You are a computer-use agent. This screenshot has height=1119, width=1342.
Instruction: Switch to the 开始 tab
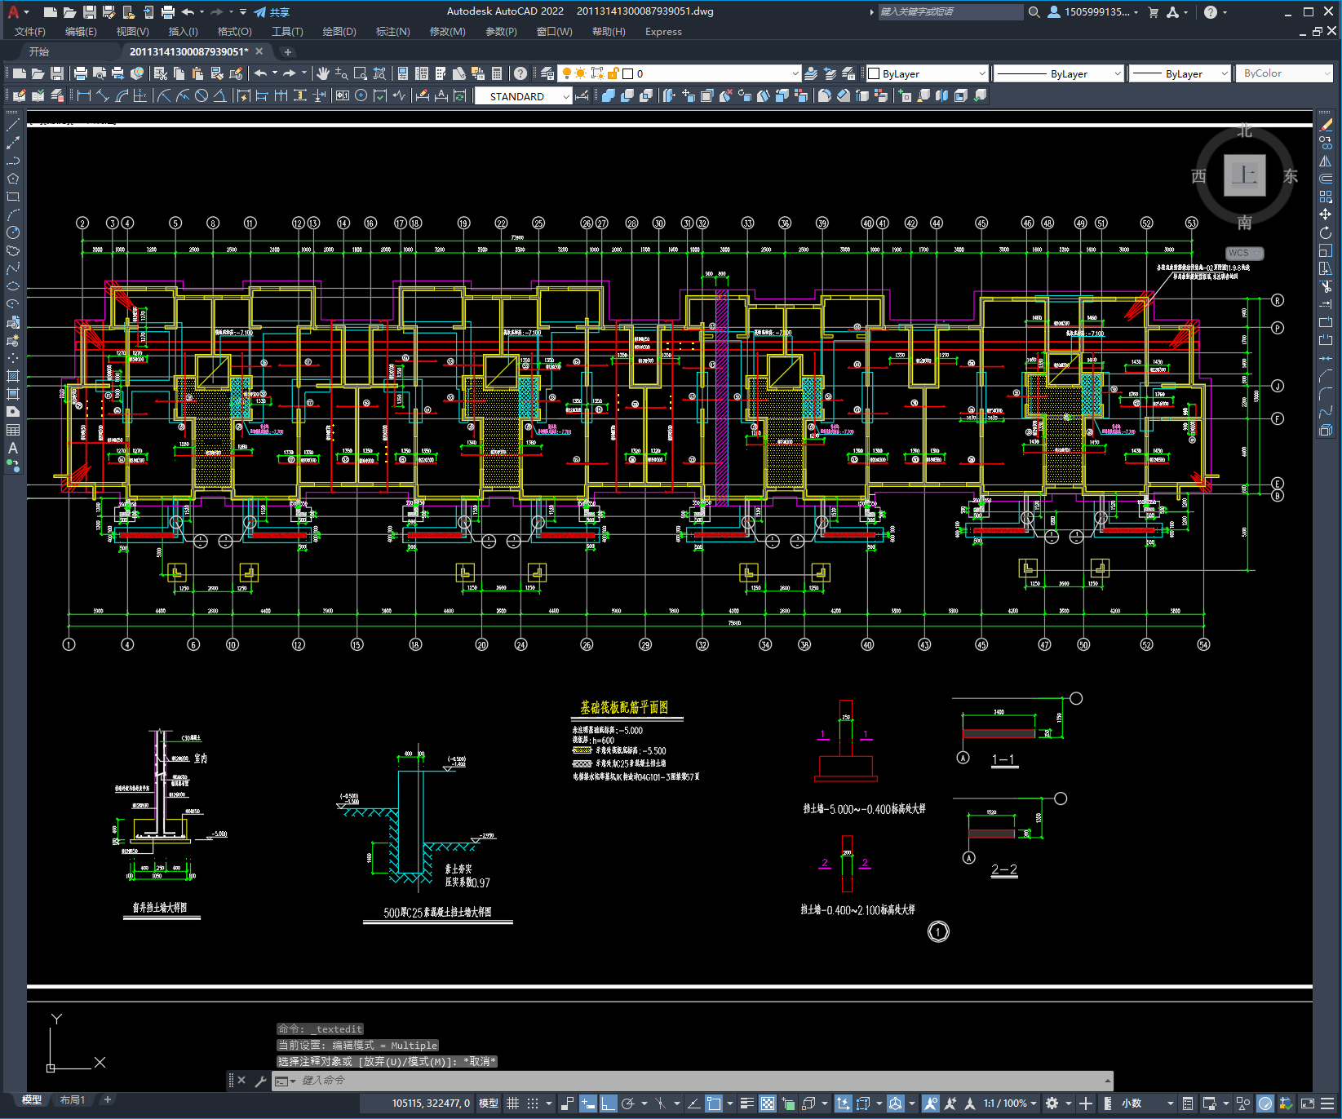click(x=39, y=51)
